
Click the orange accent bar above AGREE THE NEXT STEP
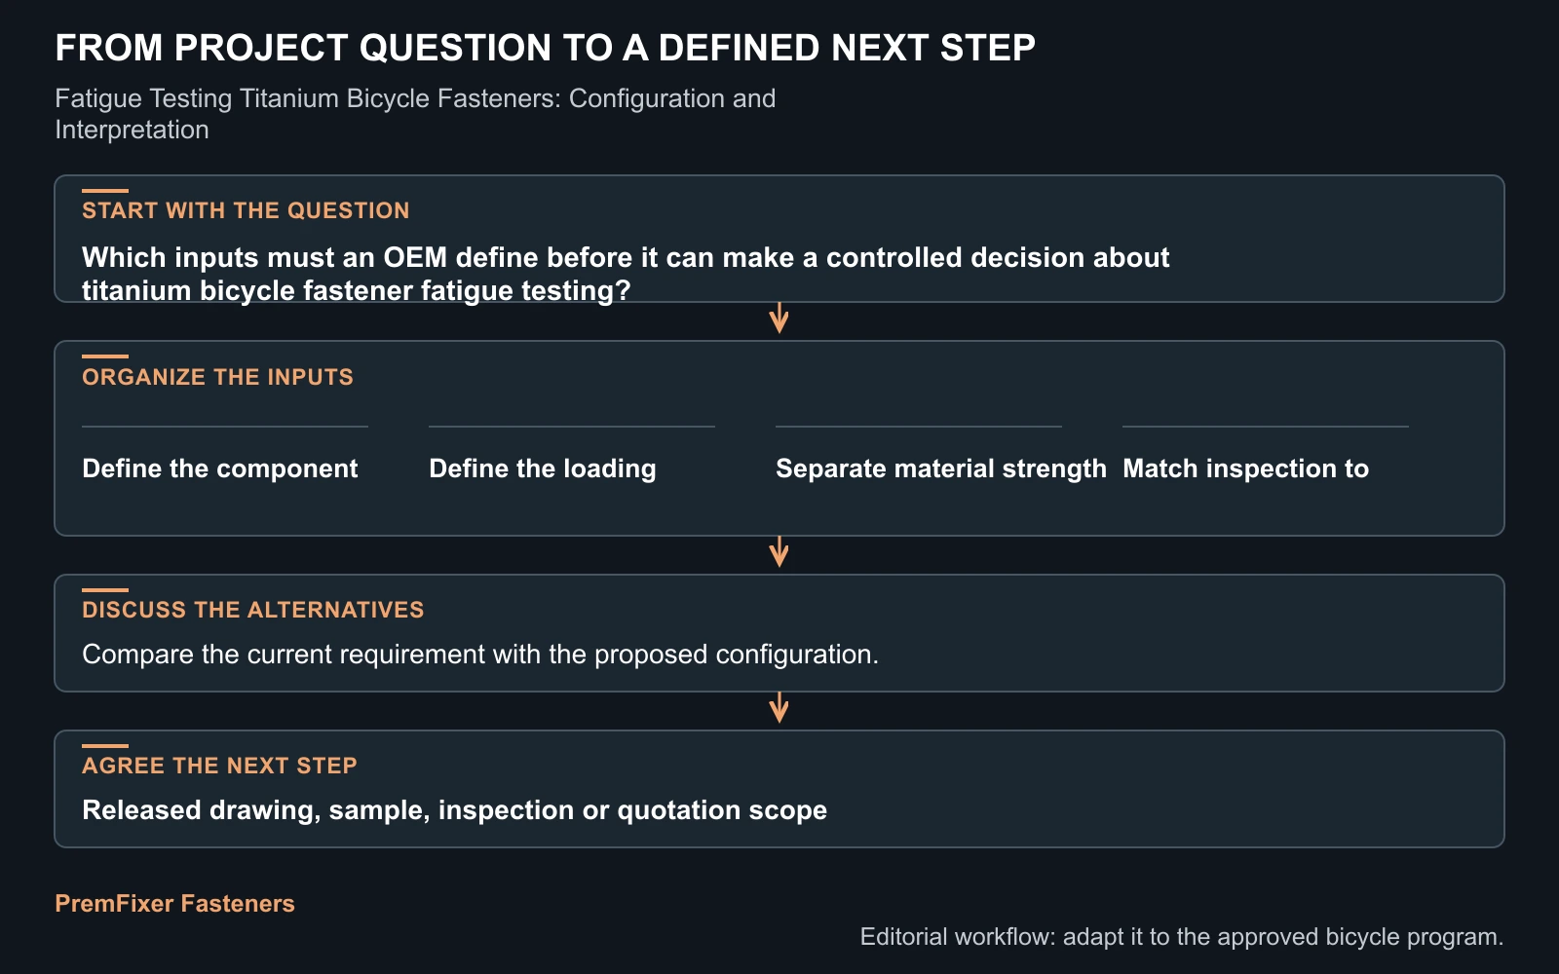click(x=105, y=746)
